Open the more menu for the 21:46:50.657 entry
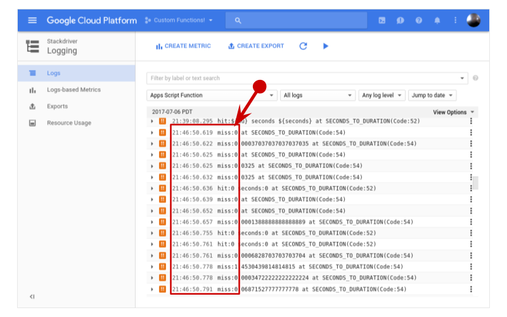 [471, 222]
